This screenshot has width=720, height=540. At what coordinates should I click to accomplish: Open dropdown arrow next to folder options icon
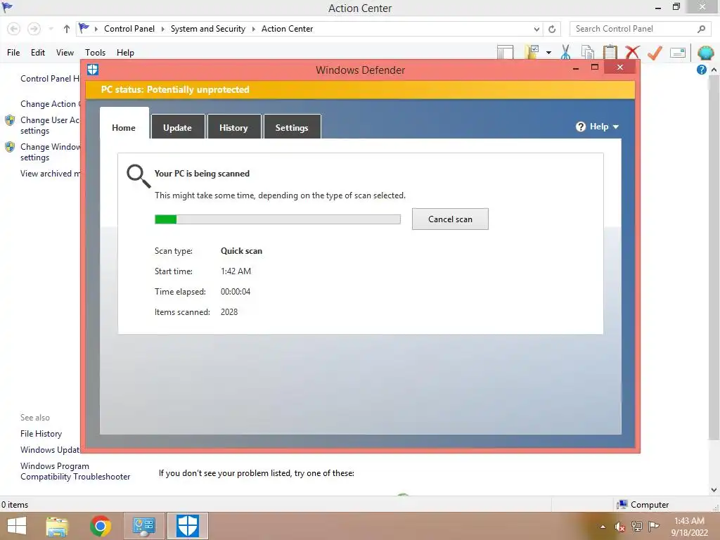pyautogui.click(x=548, y=53)
